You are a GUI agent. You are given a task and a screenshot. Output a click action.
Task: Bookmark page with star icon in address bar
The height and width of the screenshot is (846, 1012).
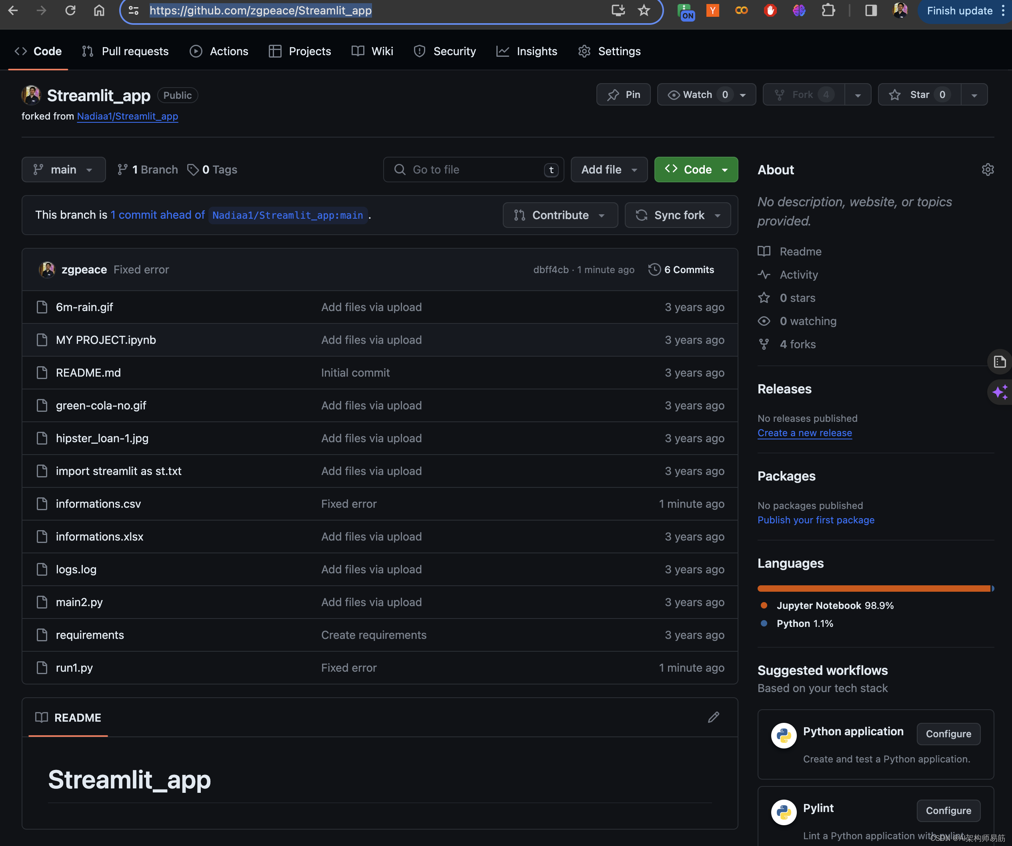point(644,10)
